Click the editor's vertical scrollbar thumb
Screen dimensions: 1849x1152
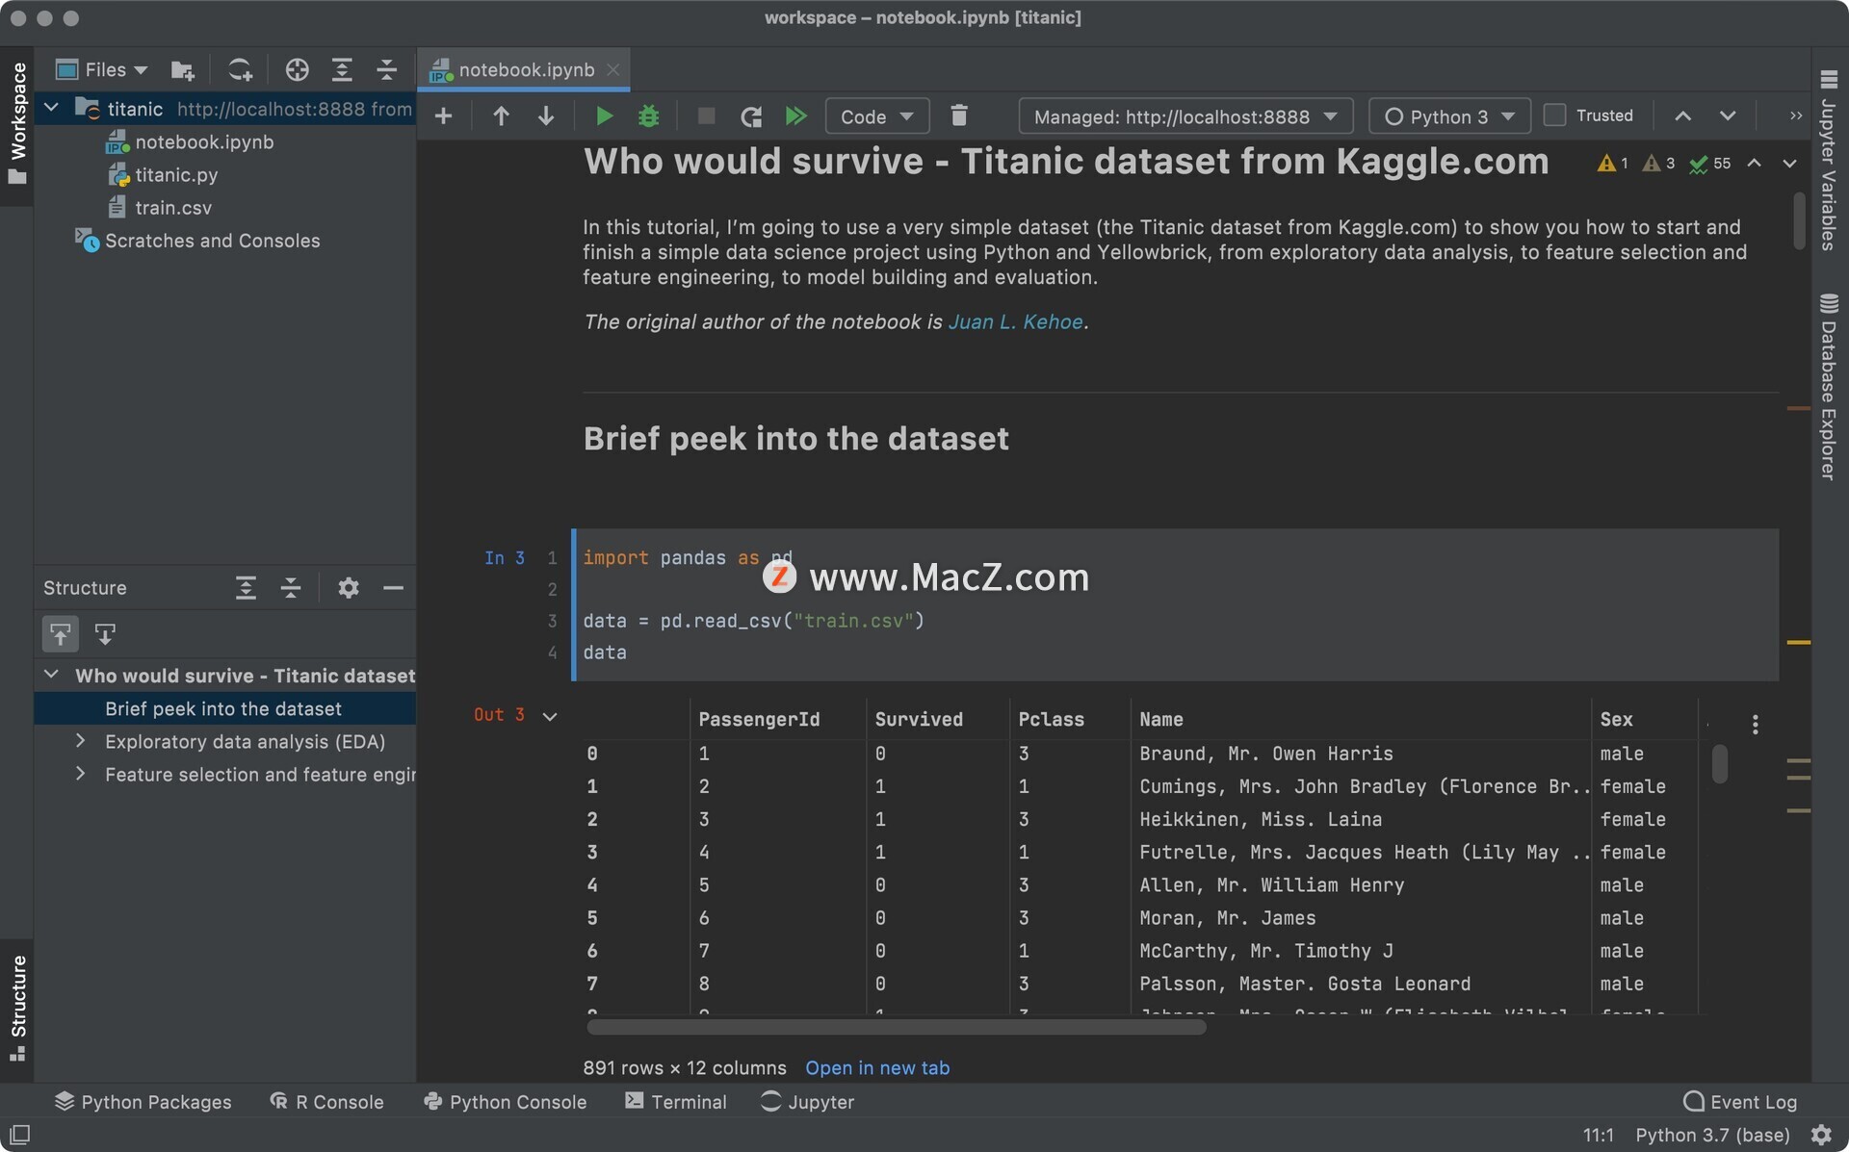[1798, 221]
